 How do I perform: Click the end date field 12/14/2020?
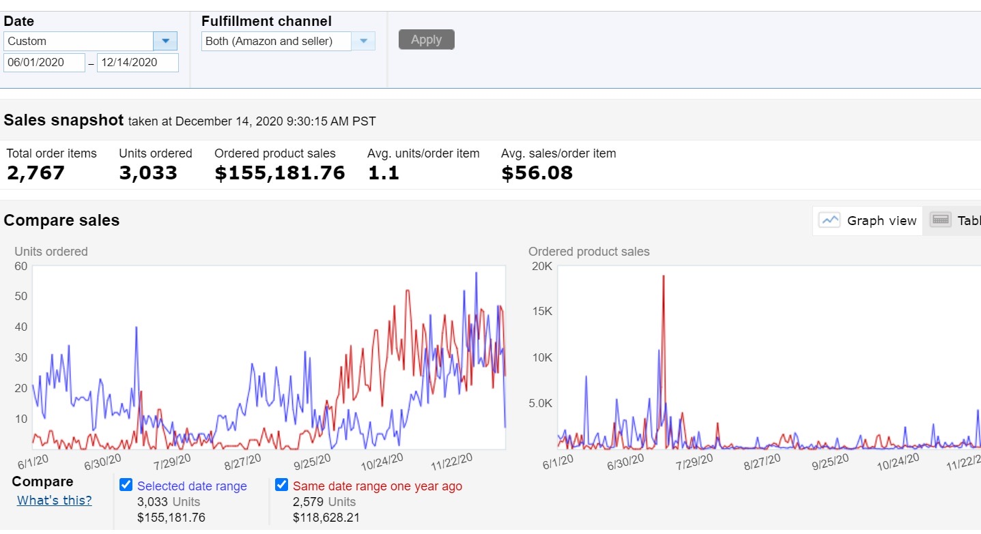pyautogui.click(x=137, y=63)
